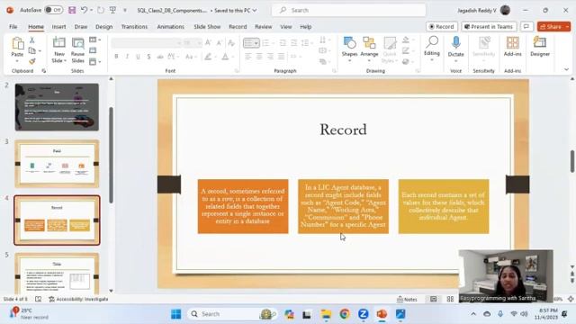Click Clear All Formatting icon
Screen dimensions: 576x324
point(231,43)
